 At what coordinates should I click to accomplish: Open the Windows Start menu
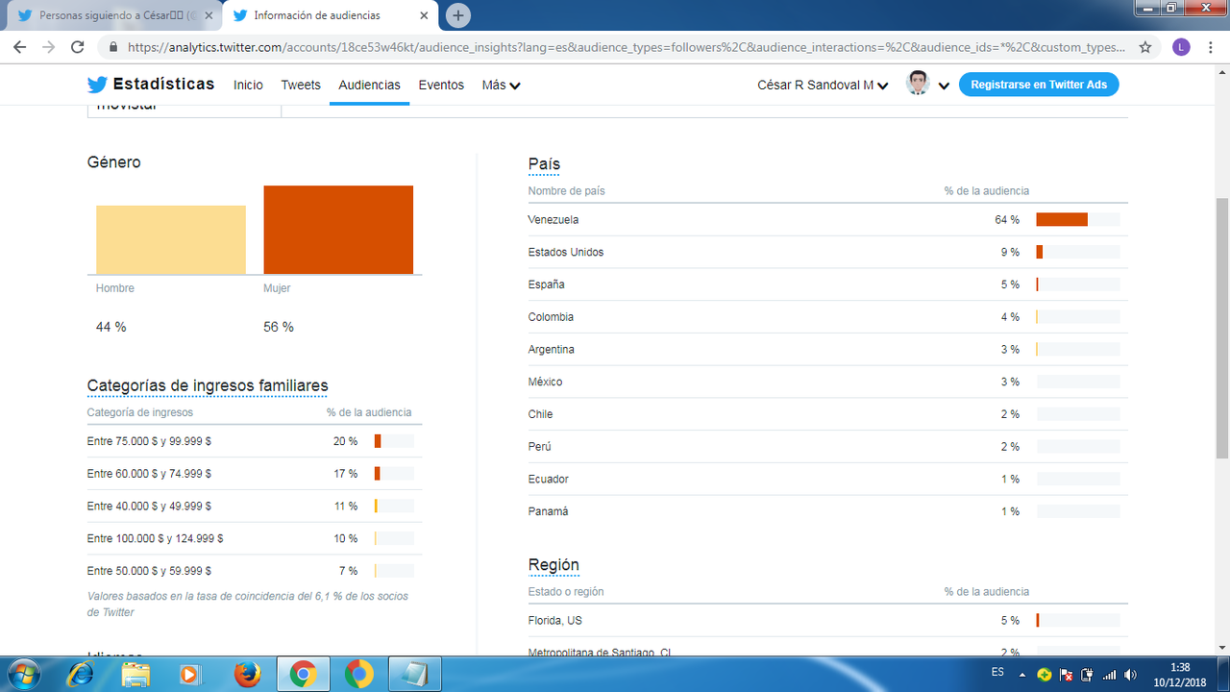pyautogui.click(x=23, y=674)
